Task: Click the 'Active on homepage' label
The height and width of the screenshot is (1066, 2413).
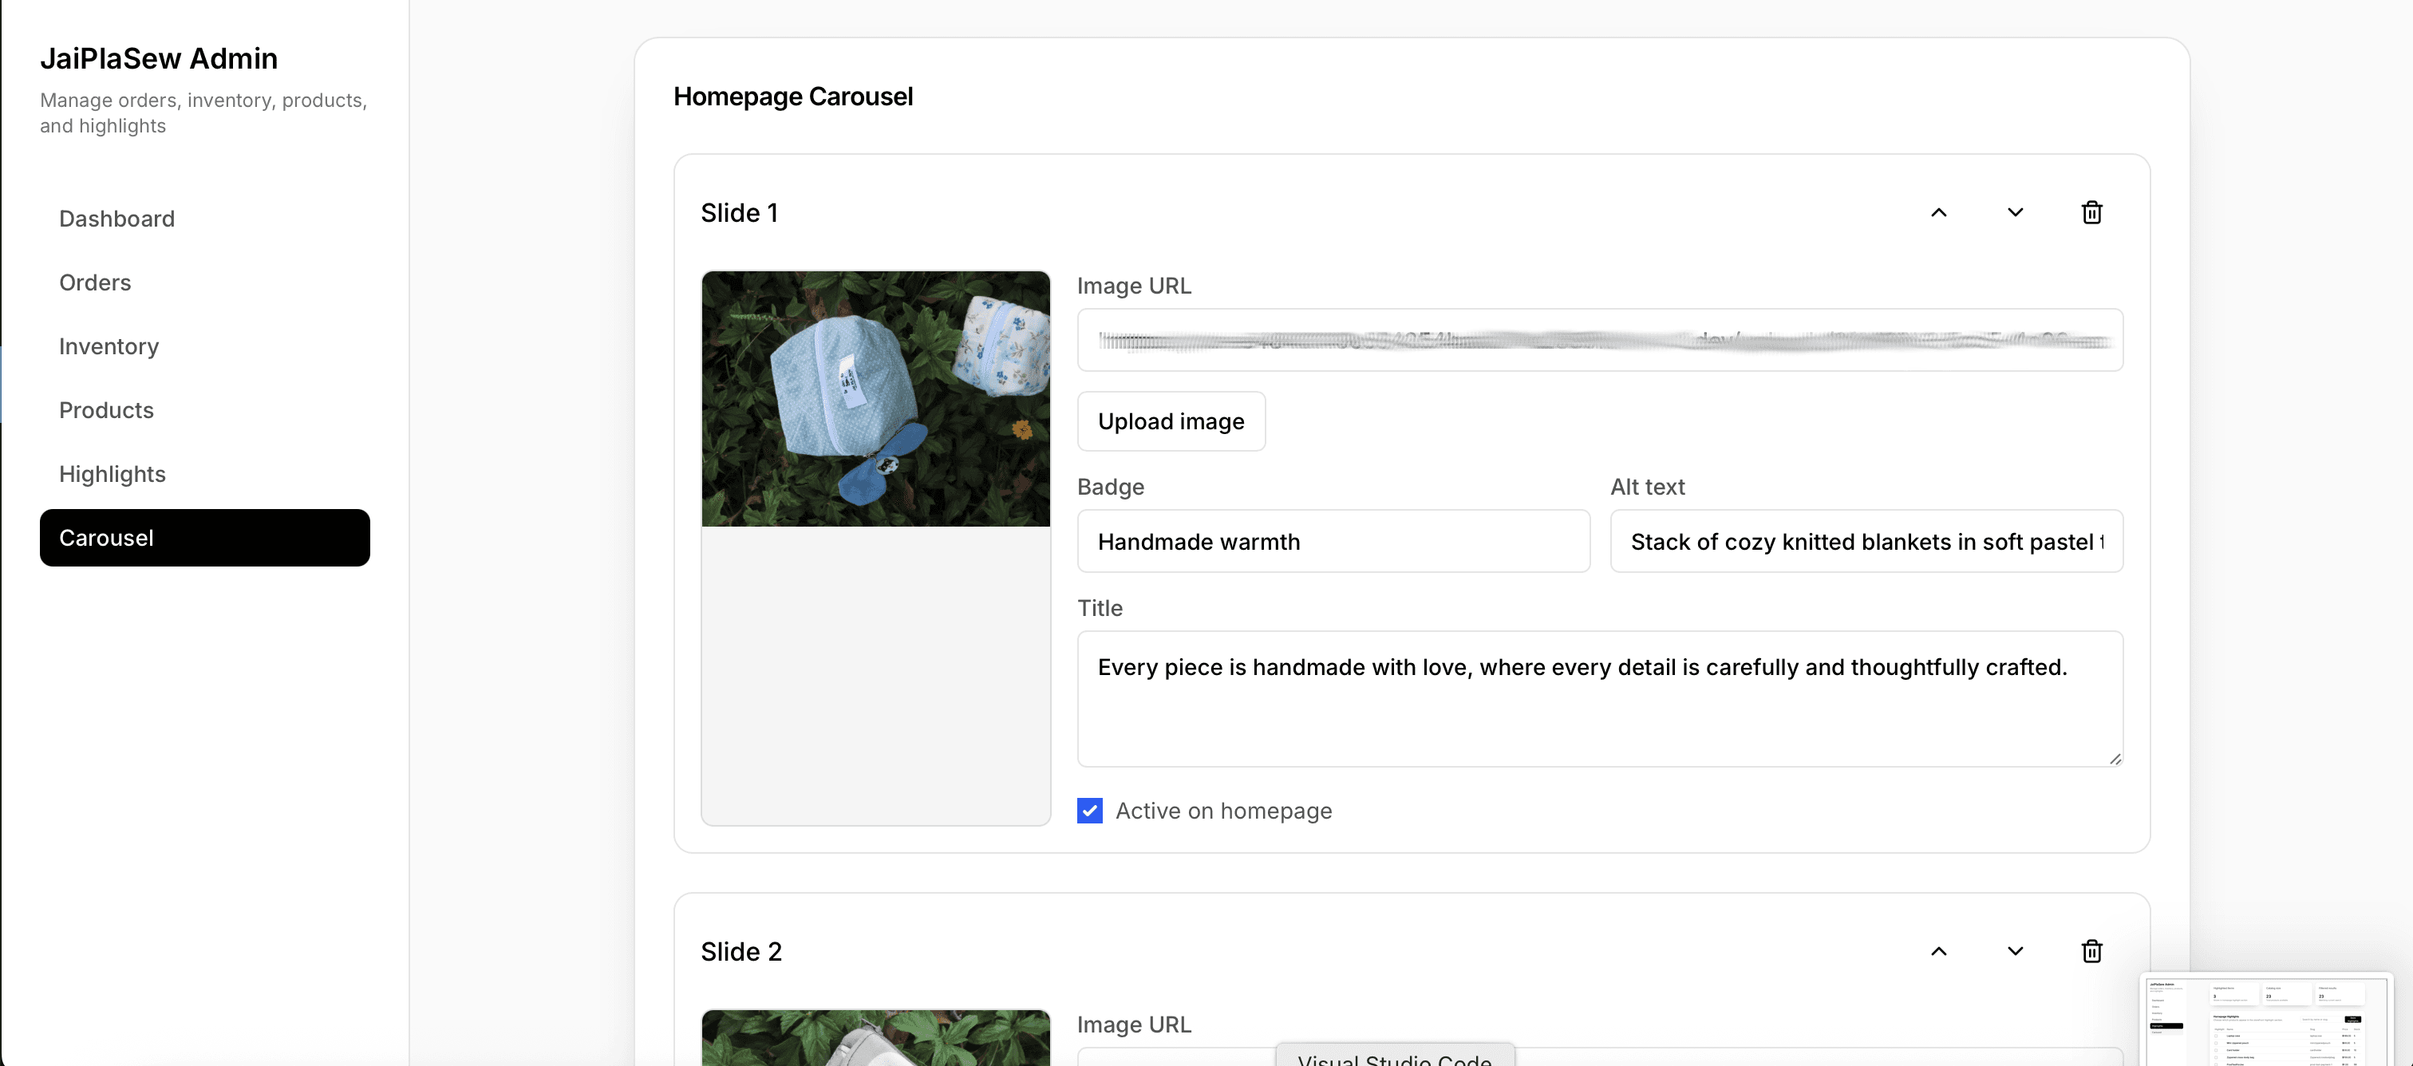Action: click(1223, 811)
